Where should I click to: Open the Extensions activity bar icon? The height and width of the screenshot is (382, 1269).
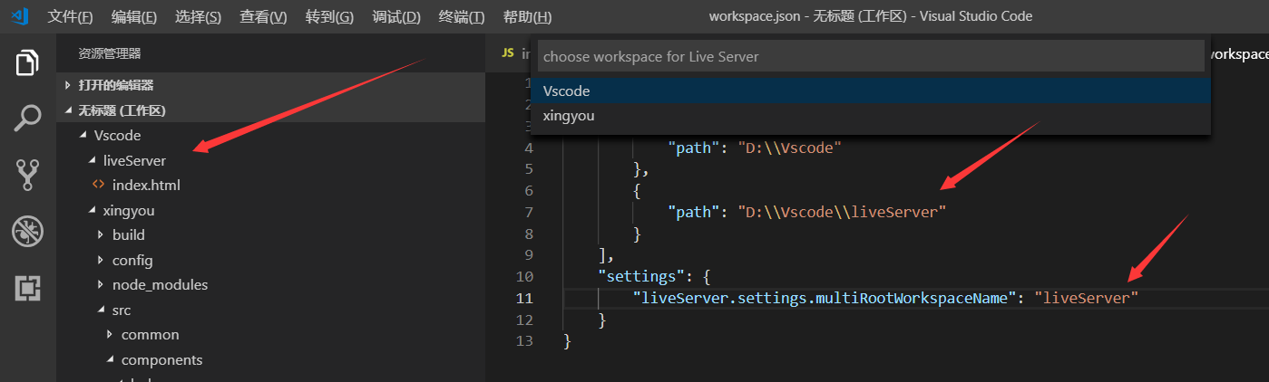[x=27, y=288]
